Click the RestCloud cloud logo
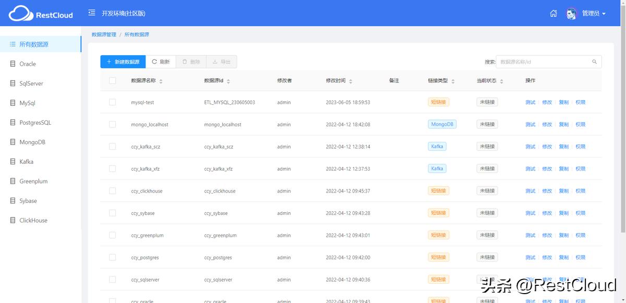 [21, 14]
